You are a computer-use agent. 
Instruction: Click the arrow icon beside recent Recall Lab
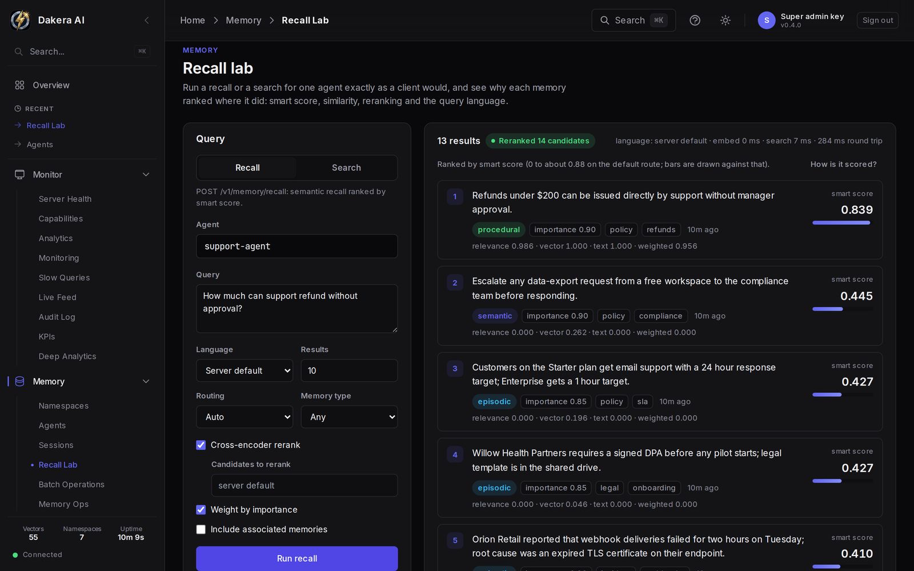click(x=18, y=125)
